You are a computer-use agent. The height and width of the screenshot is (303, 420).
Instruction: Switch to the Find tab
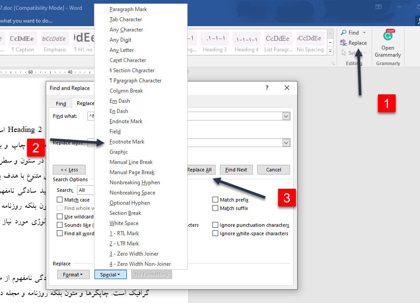[61, 104]
